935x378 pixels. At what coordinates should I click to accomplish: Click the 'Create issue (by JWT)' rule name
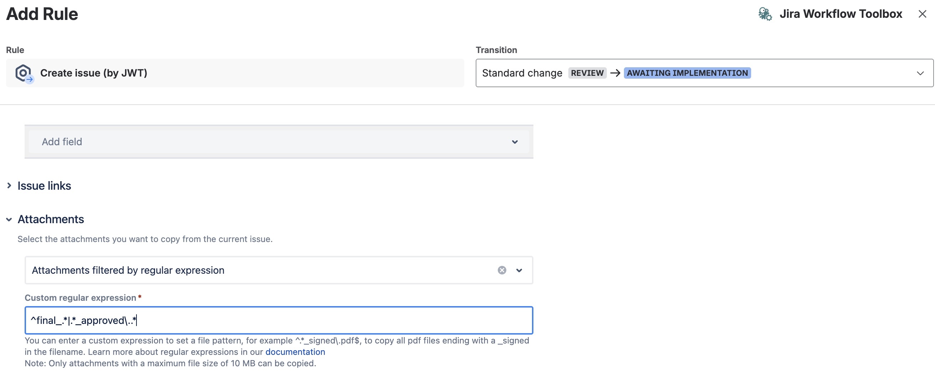click(x=94, y=73)
